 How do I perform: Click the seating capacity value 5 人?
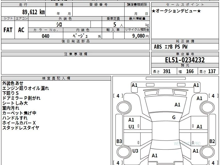coord(118,25)
